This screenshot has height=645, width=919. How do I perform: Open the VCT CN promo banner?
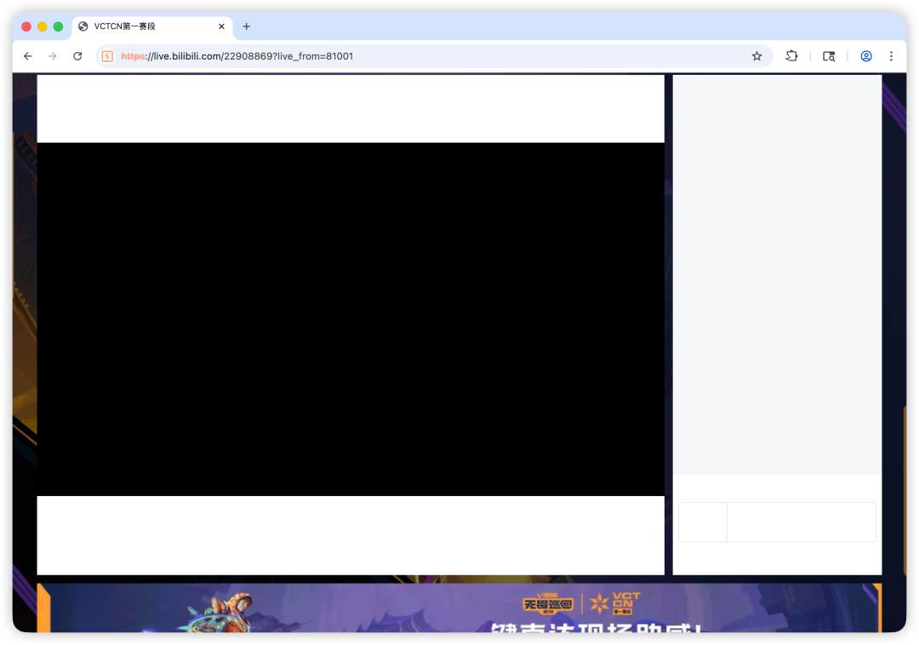point(459,608)
